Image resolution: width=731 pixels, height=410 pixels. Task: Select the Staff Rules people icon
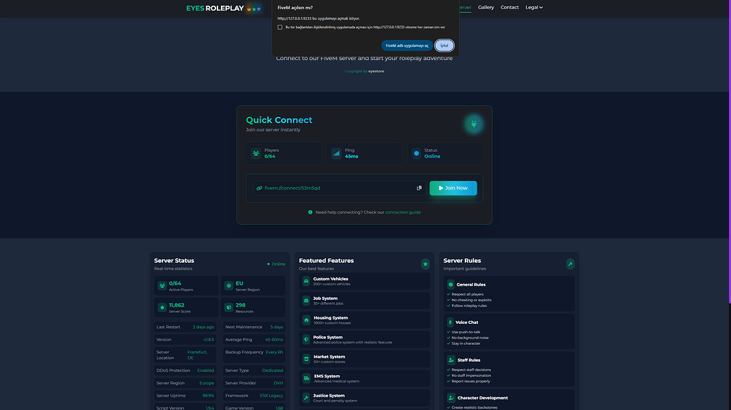tap(451, 361)
